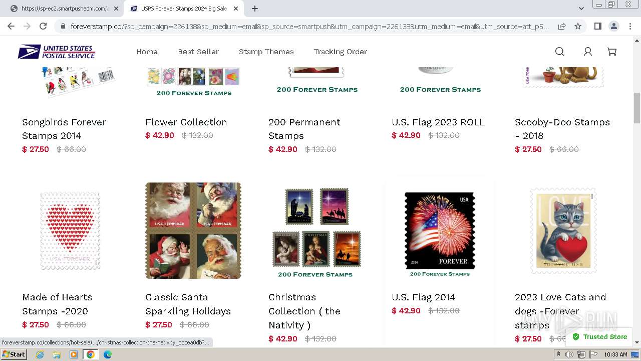Share this page via address bar icon

tap(562, 26)
